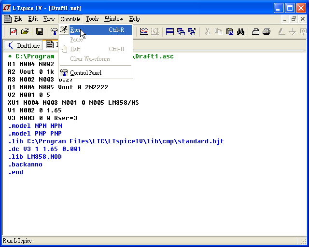Click the Cascade Windows icon

pyautogui.click(x=181, y=31)
